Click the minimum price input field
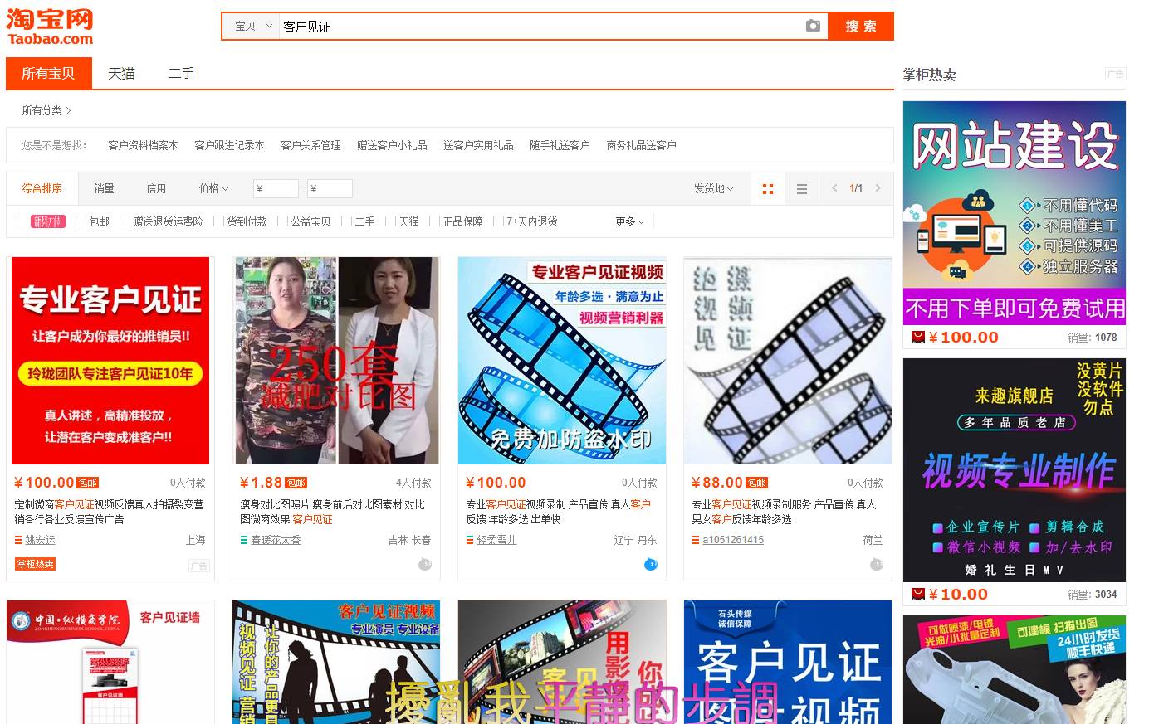Screen dimensions: 1149x724 click(x=276, y=188)
